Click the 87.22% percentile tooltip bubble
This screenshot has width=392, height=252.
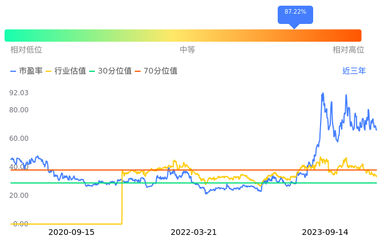[295, 12]
